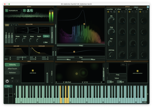153x108 pixels.
Task: Click the Semis vertical slider
Action: coord(9,35)
